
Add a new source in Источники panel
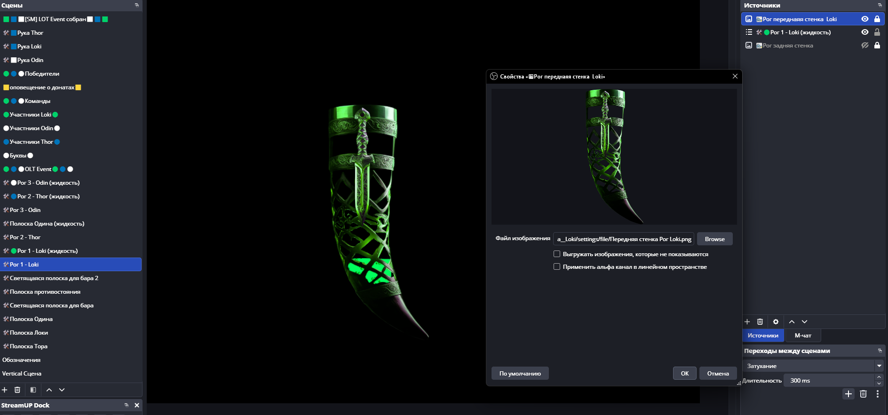tap(747, 322)
